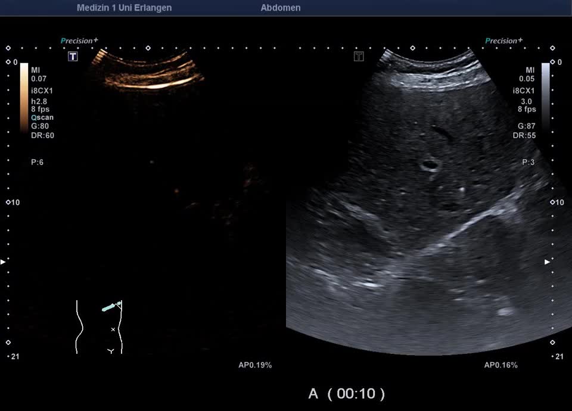The height and width of the screenshot is (411, 572).
Task: Click the diamond marker at left depth 10
Action: 8,203
